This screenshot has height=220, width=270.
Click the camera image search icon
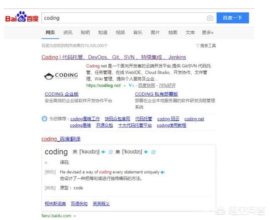pyautogui.click(x=210, y=18)
